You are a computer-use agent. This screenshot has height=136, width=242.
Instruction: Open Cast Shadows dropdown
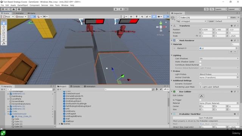tap(219, 59)
